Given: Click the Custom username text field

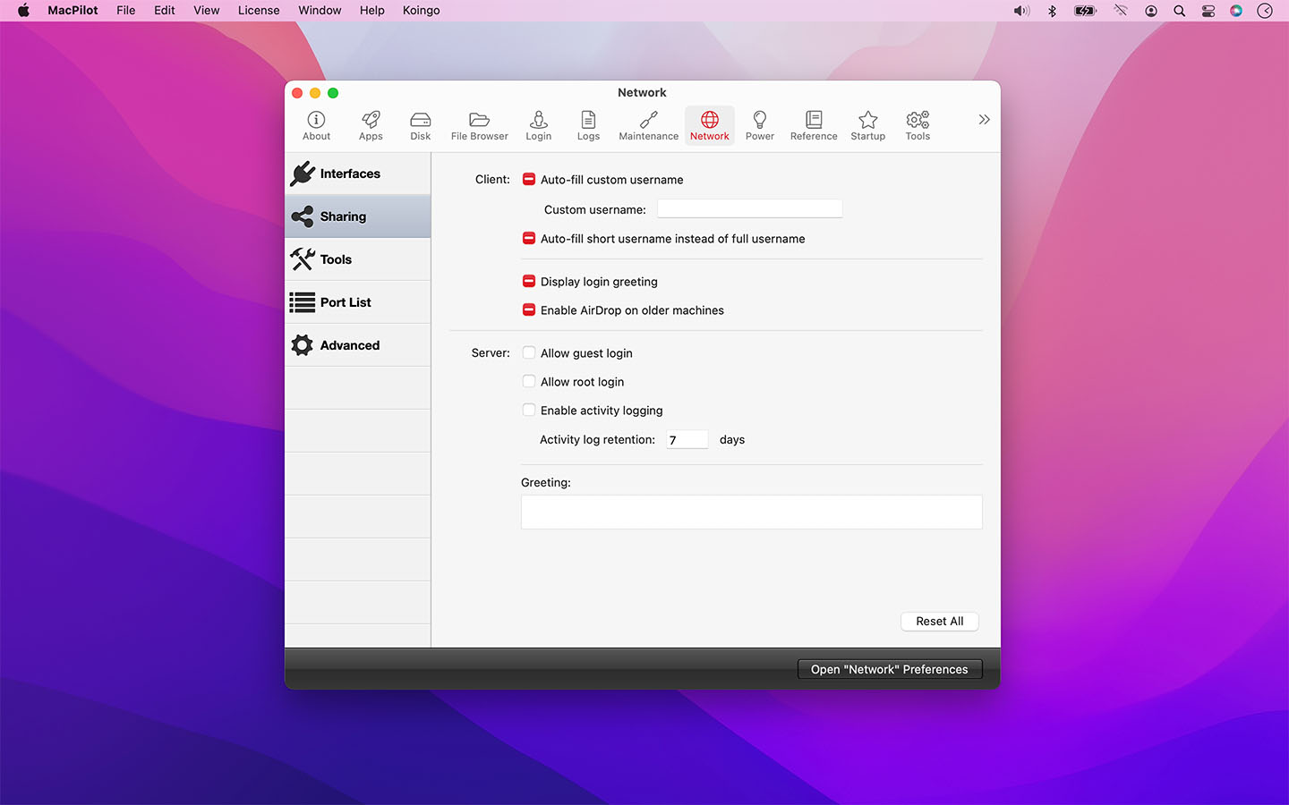Looking at the screenshot, I should click(x=749, y=209).
